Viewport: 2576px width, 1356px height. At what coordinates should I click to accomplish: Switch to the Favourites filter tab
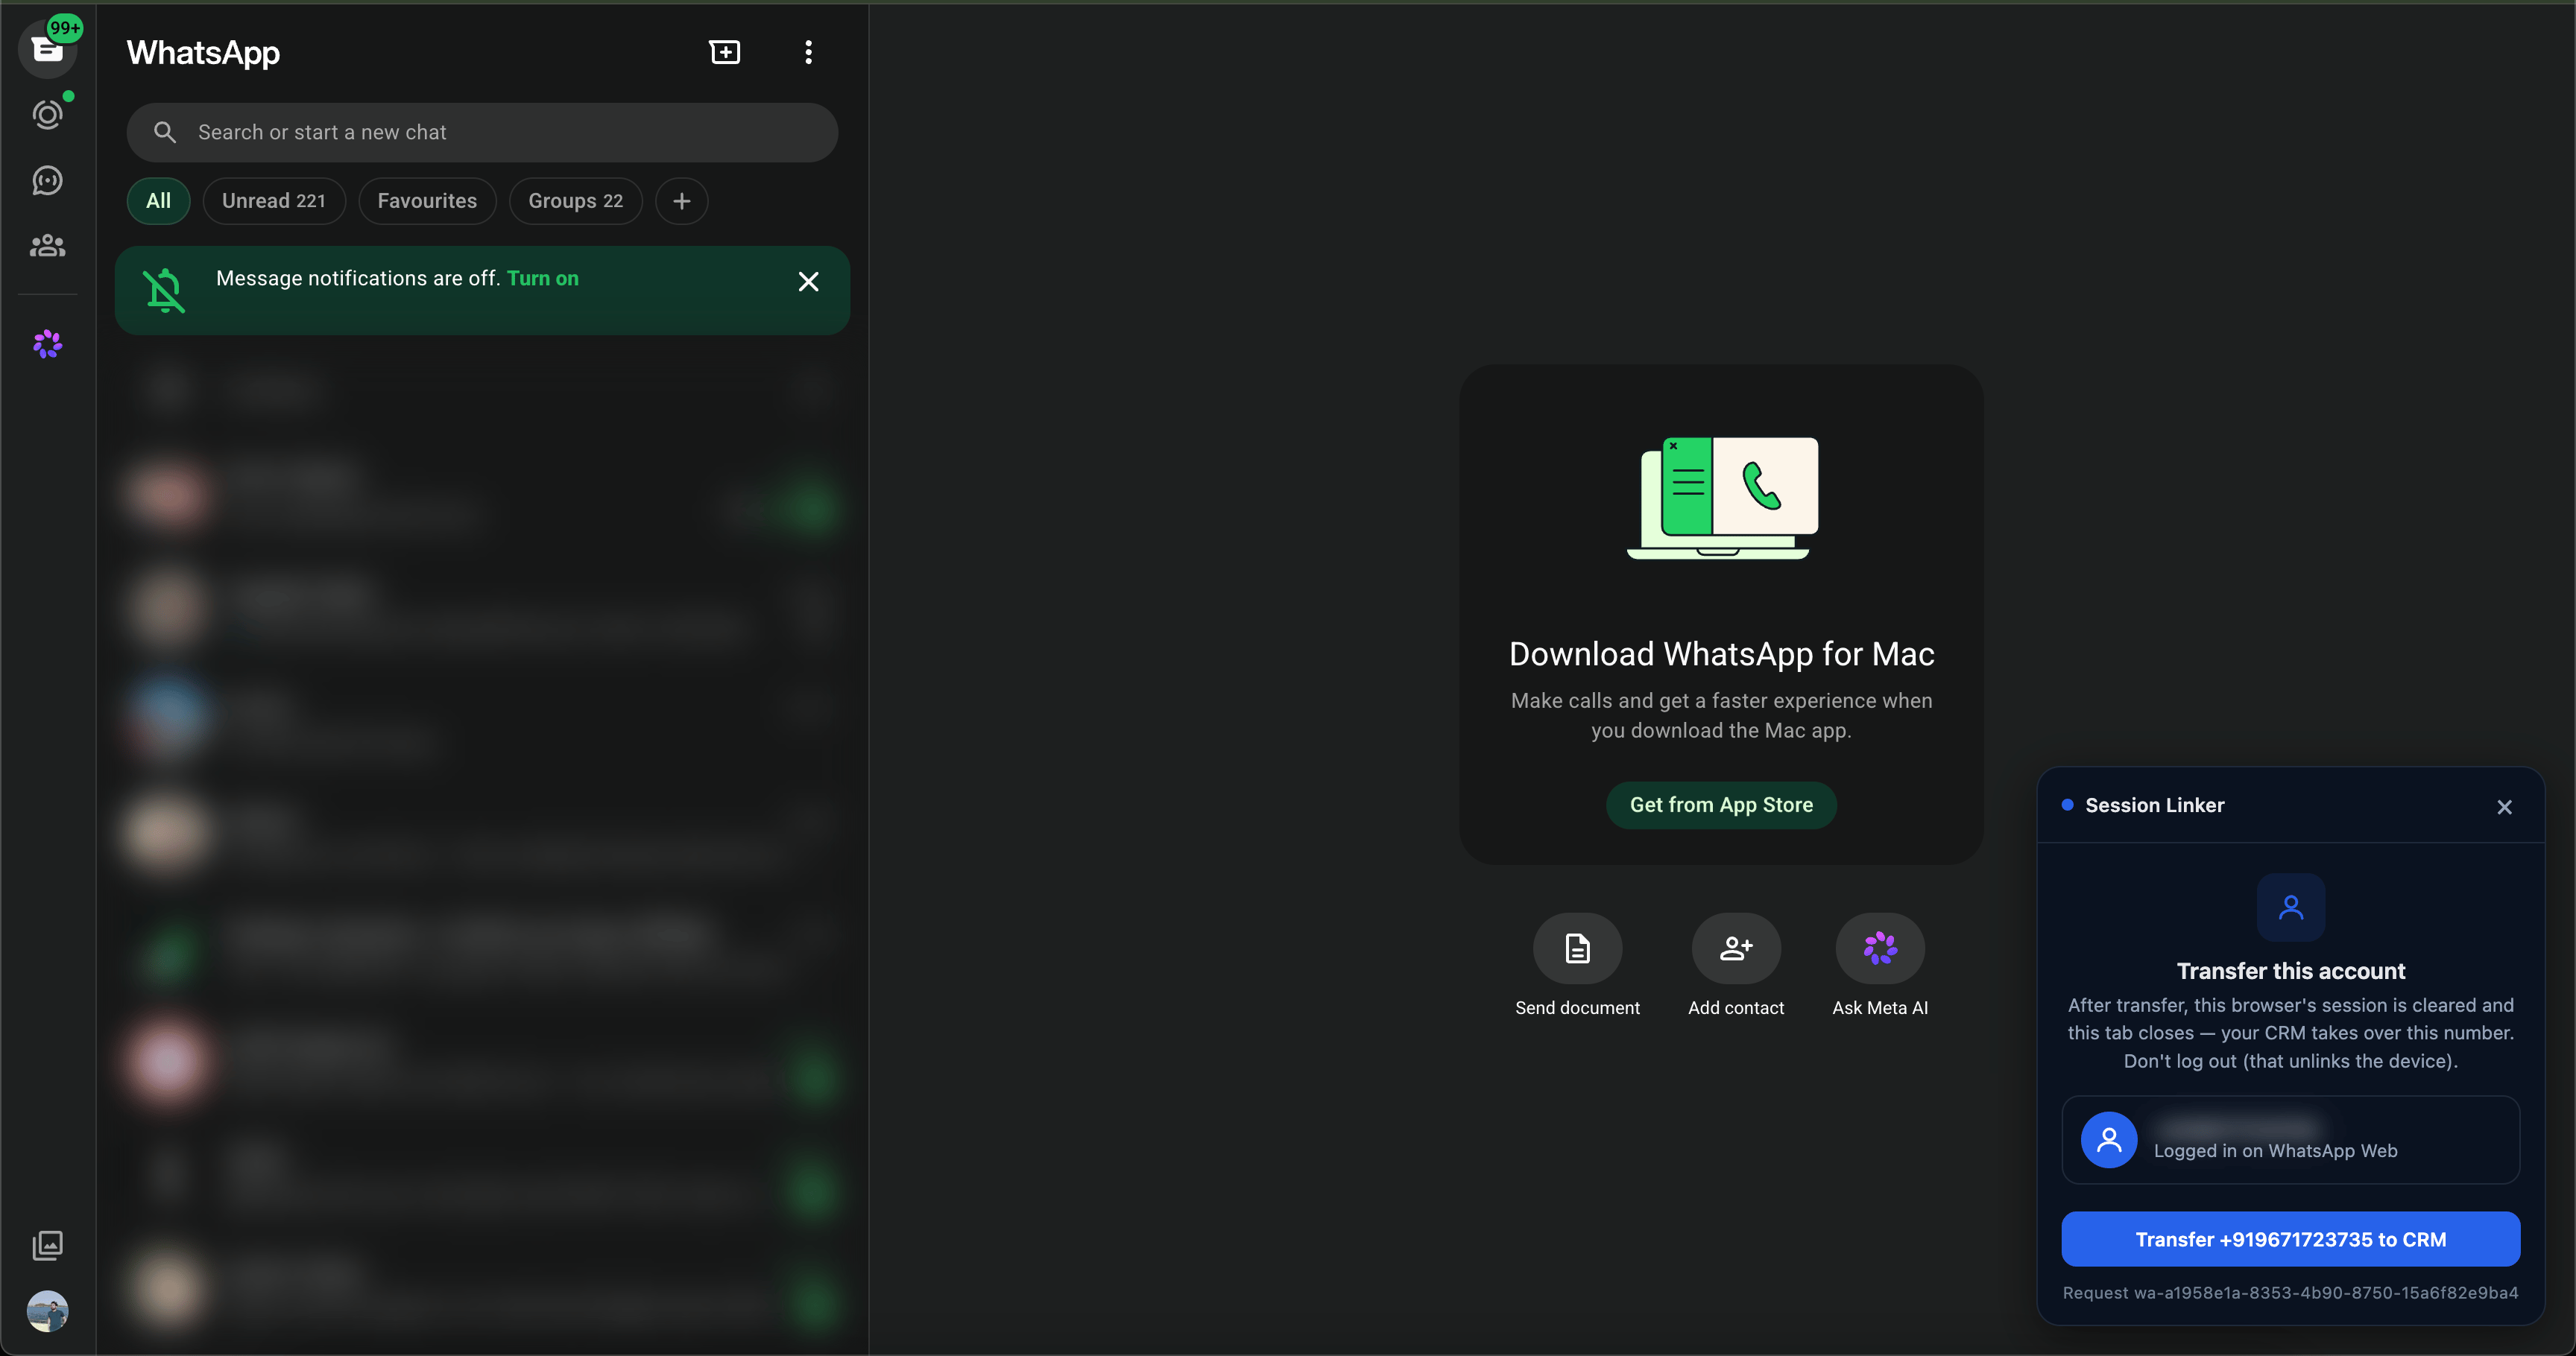(x=427, y=201)
